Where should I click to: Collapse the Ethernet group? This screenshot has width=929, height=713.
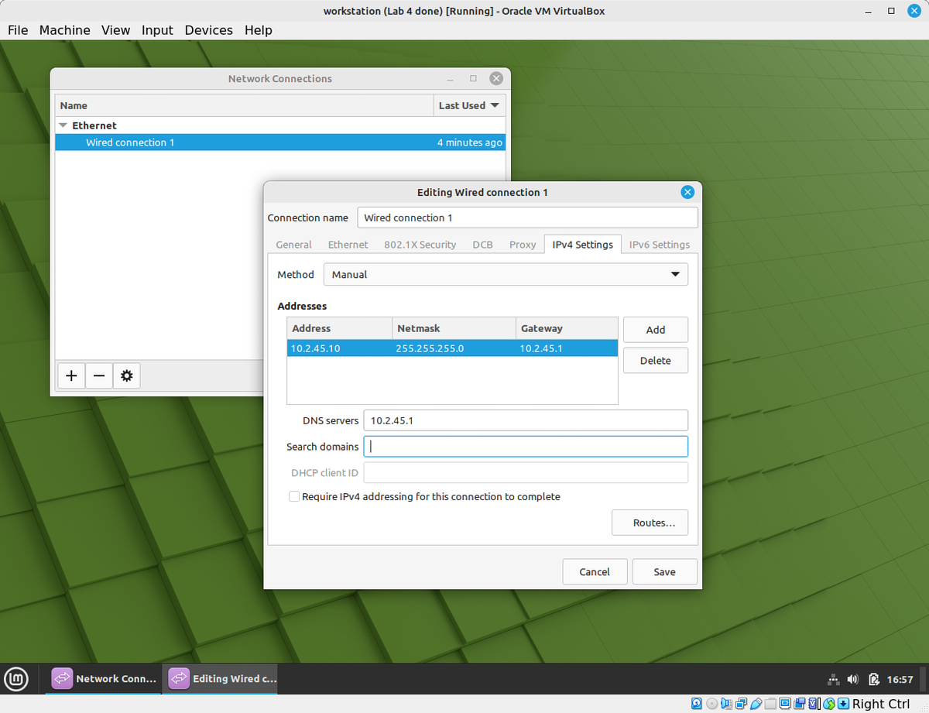[63, 125]
